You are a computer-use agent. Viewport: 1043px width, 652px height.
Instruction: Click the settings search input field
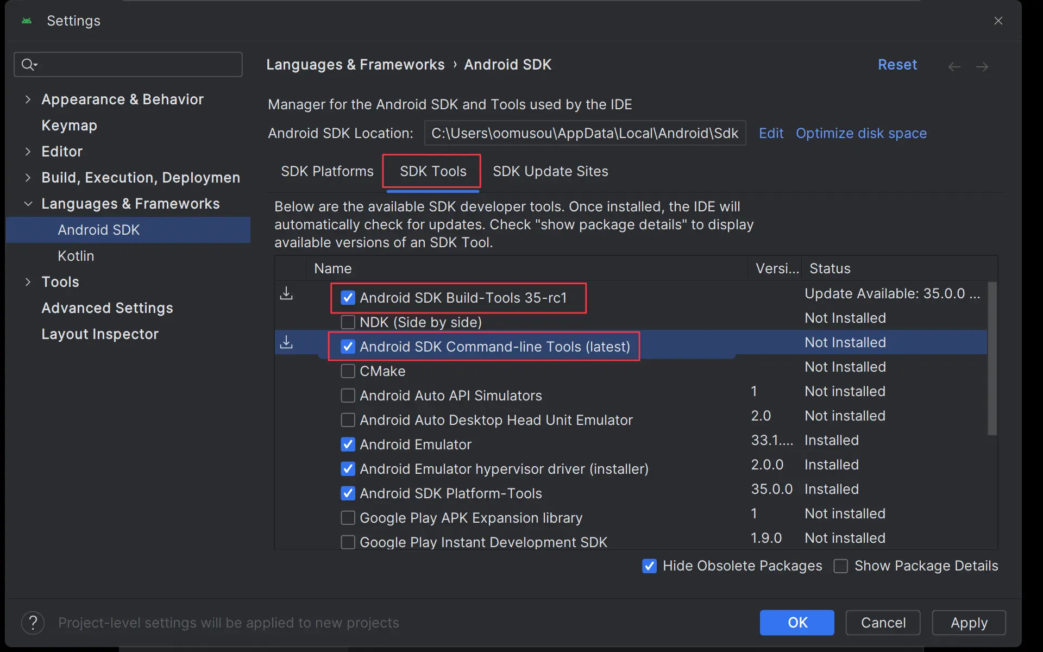click(x=128, y=64)
